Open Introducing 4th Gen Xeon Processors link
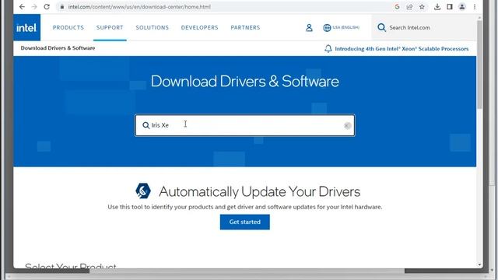Image resolution: width=498 pixels, height=280 pixels. coord(402,49)
